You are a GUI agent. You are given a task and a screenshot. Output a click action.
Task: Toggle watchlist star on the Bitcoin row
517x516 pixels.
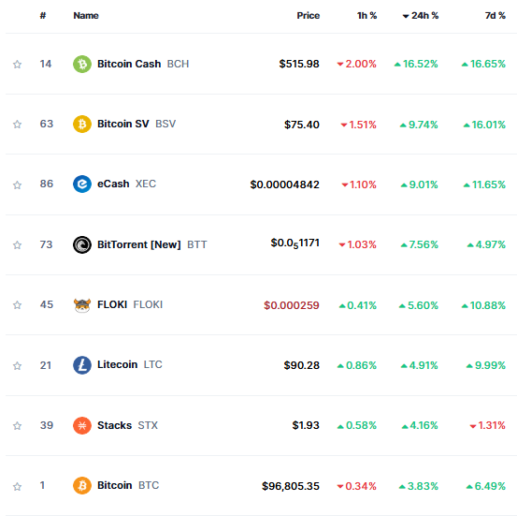[x=17, y=486]
